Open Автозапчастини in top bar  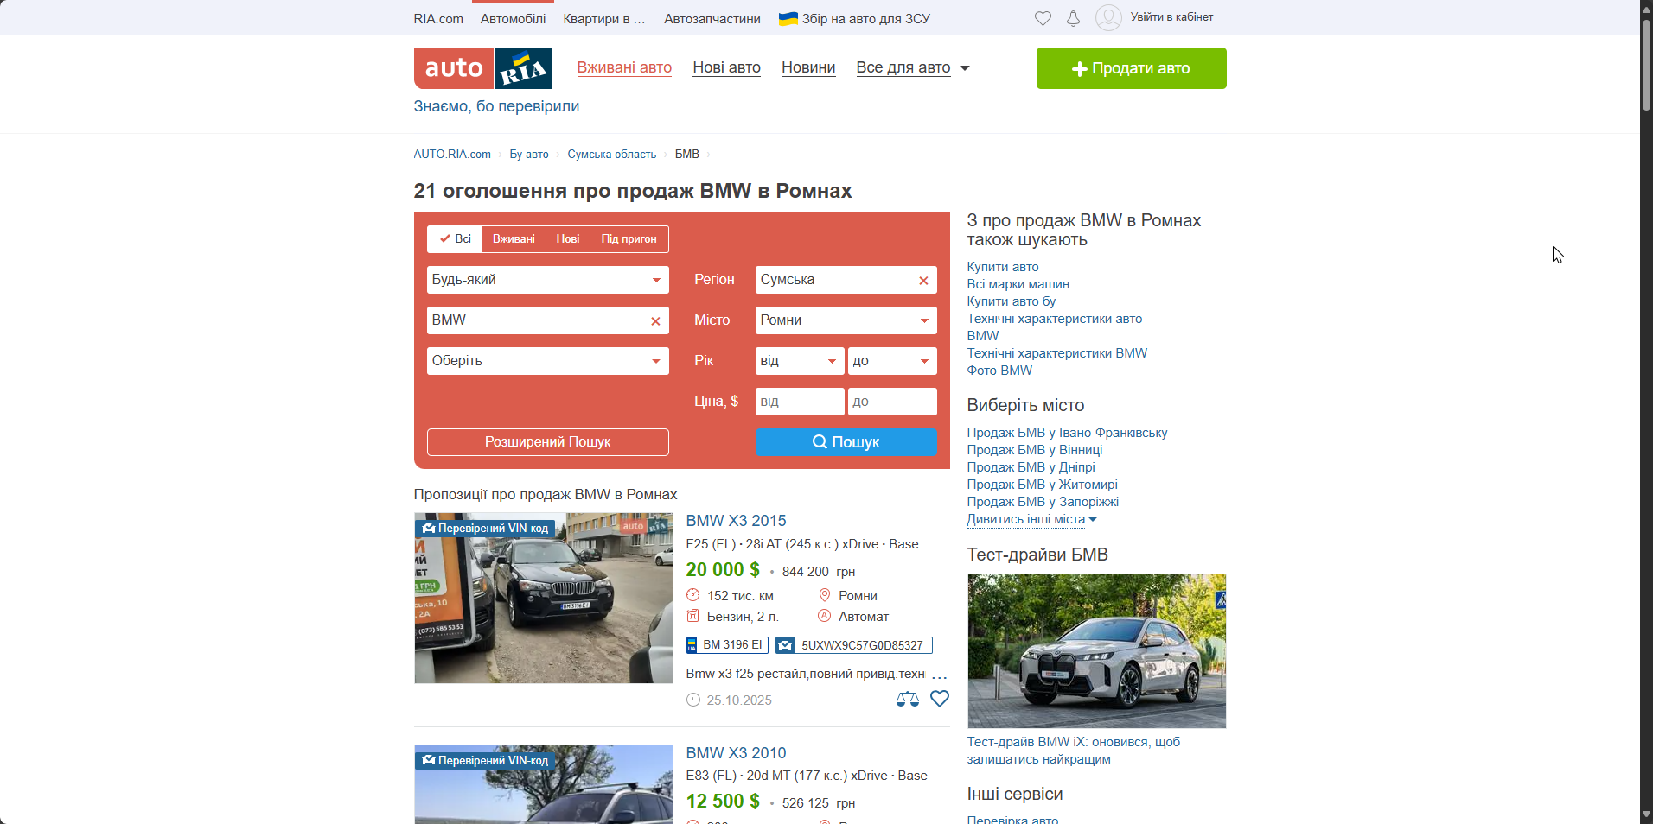[x=712, y=19]
